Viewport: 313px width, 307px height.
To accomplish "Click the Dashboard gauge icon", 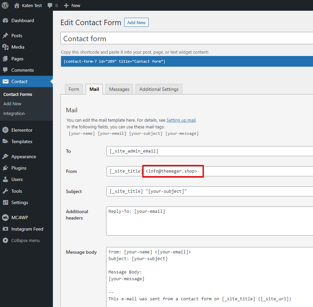I will pyautogui.click(x=5, y=20).
